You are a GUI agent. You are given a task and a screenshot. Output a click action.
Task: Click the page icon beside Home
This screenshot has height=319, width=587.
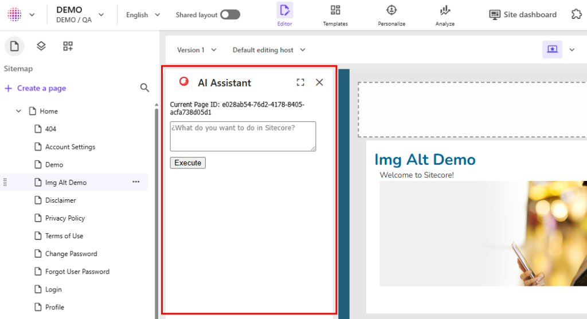[33, 111]
